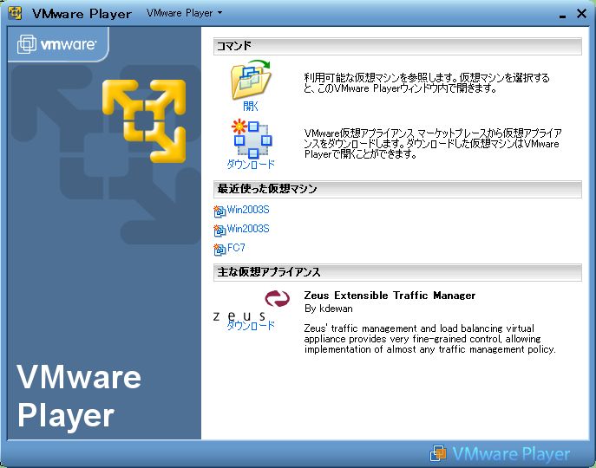596x468 pixels.
Task: Open the first Win2003S recent machine
Action: [x=248, y=210]
